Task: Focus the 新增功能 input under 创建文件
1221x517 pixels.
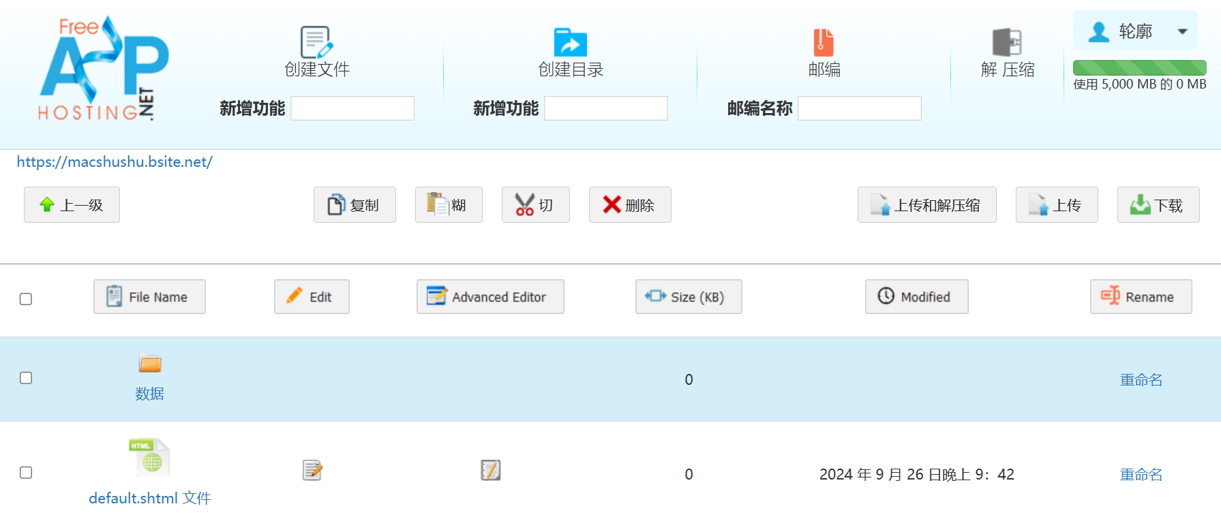Action: [x=352, y=108]
